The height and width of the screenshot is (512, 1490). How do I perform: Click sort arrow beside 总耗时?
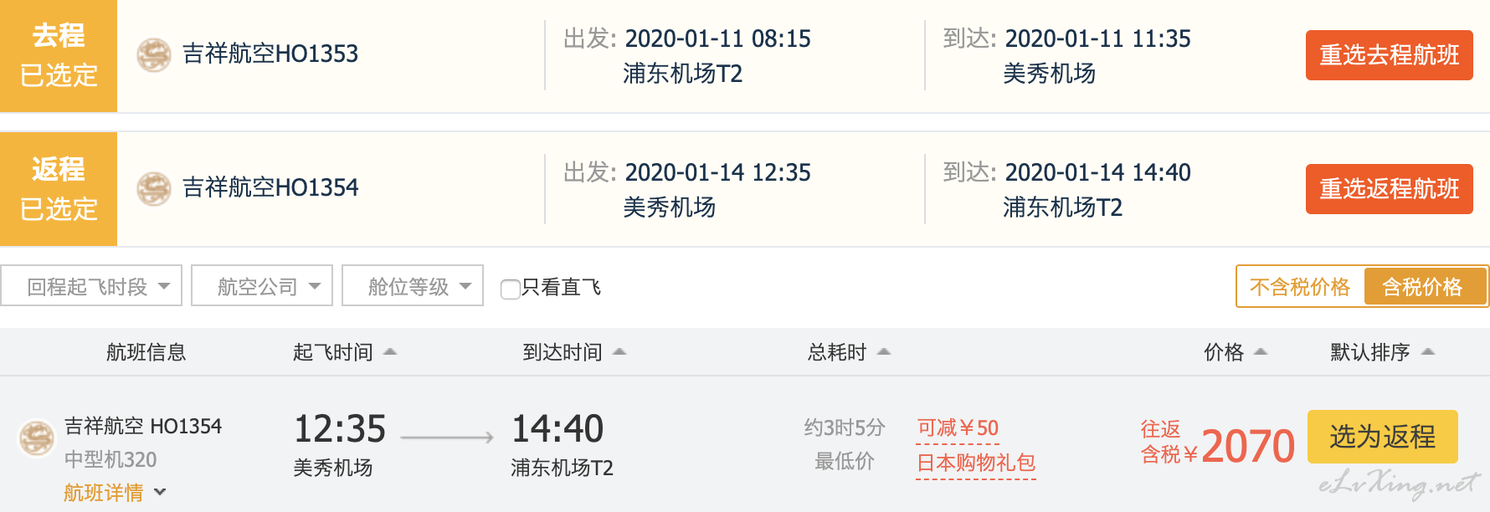884,352
